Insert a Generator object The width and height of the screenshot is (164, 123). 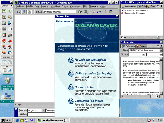[10, 52]
